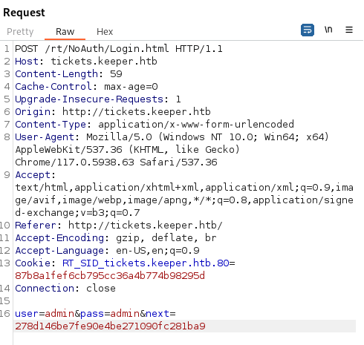Click the Accept-Language header line
Screen dimensions: 364x345
(107, 250)
